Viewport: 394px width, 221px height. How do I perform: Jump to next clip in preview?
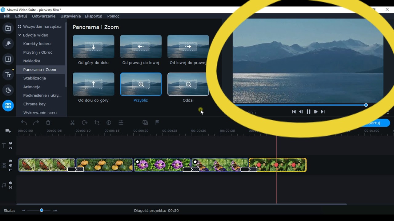point(323,112)
